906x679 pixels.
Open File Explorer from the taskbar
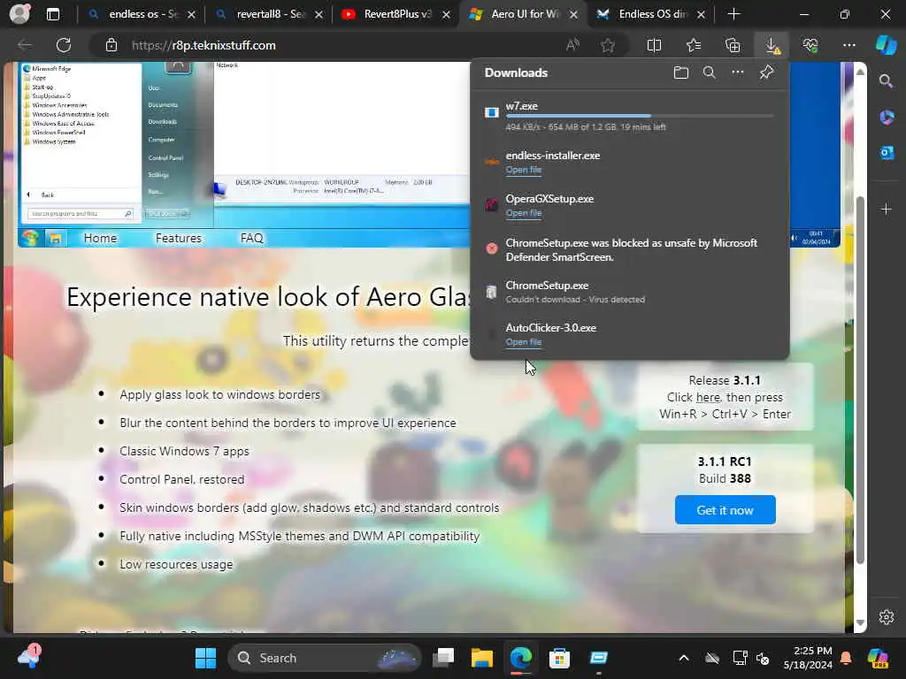click(482, 658)
